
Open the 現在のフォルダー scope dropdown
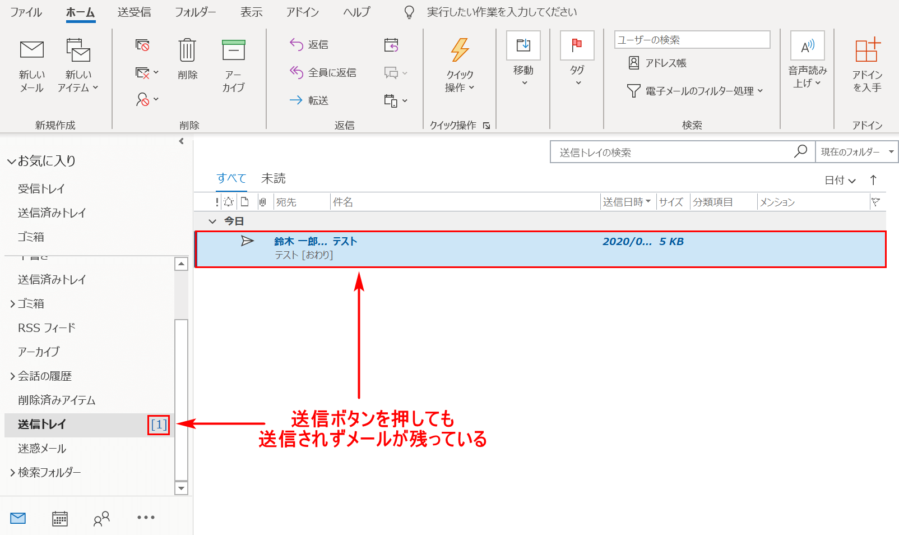857,152
